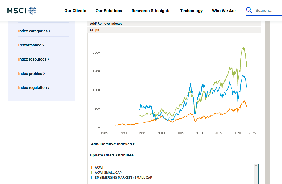The width and height of the screenshot is (282, 184).
Task: Click the search magnifier icon
Action: (249, 10)
